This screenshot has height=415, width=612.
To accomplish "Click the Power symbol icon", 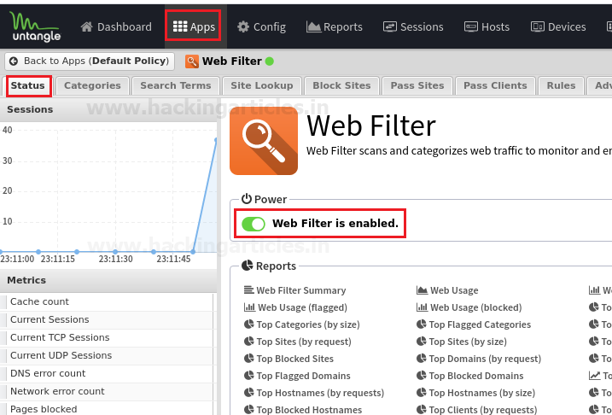I will [x=247, y=199].
